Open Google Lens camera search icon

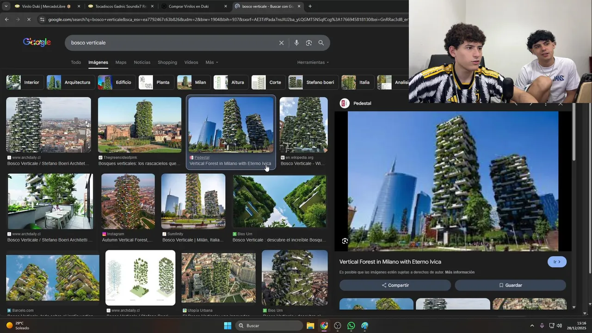click(309, 43)
